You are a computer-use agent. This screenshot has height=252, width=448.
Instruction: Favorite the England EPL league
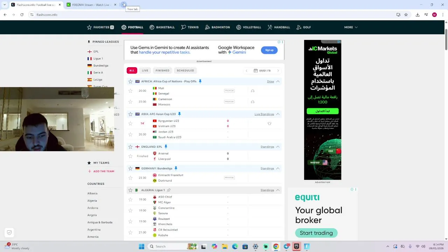click(131, 147)
